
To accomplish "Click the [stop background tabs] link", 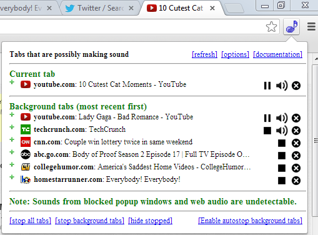I will (x=89, y=221).
